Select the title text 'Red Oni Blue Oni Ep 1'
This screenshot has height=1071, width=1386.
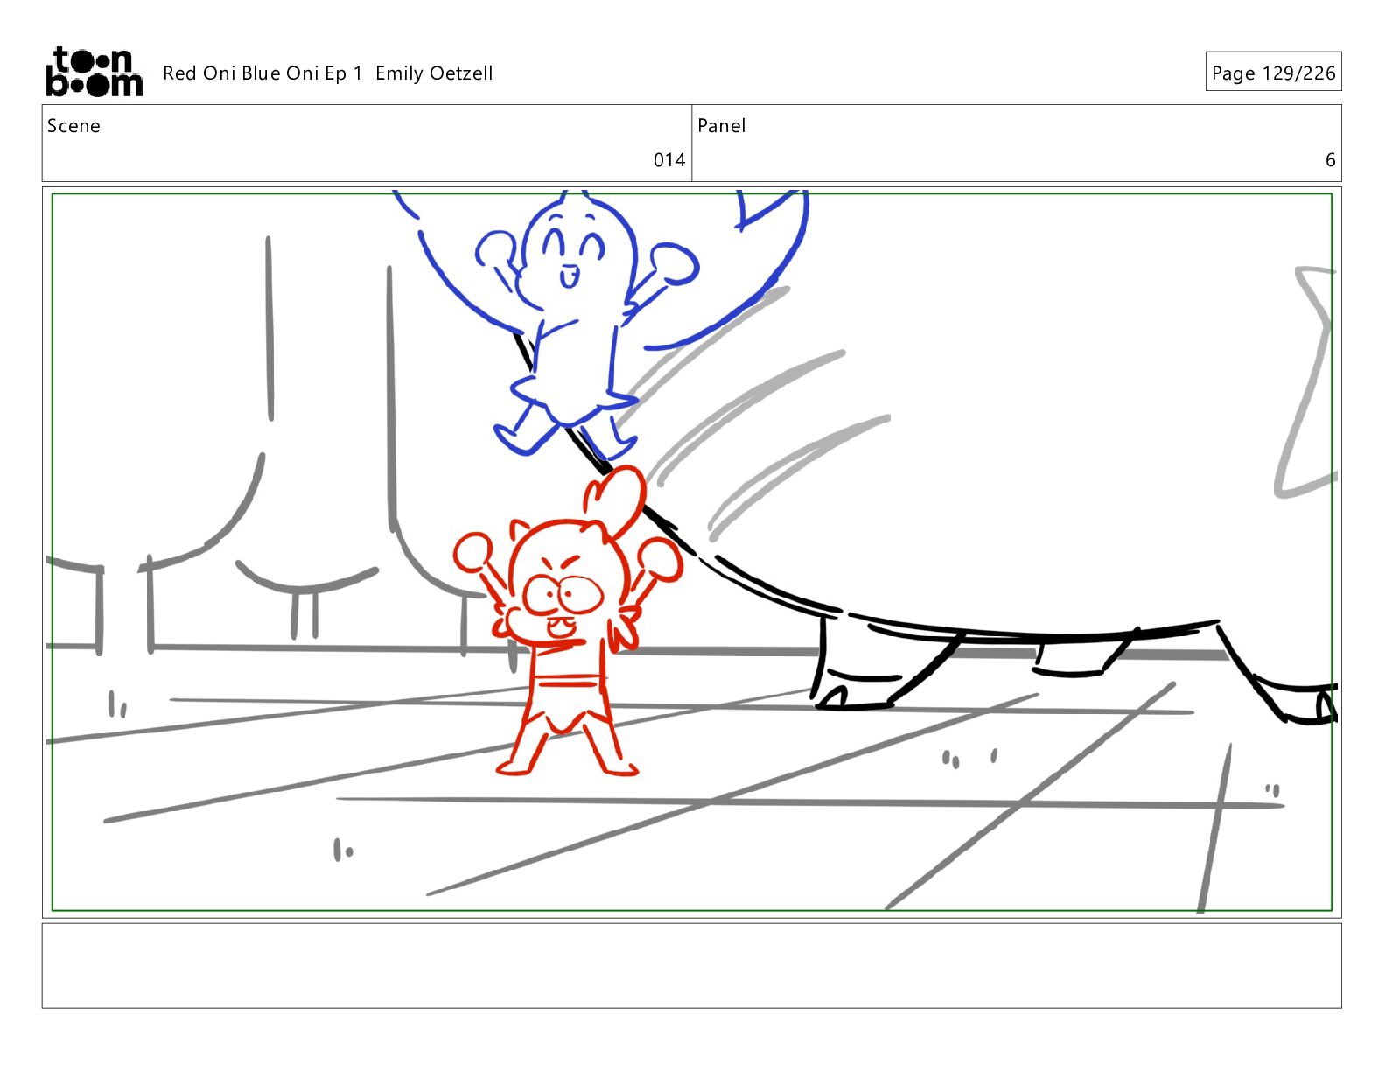click(262, 73)
